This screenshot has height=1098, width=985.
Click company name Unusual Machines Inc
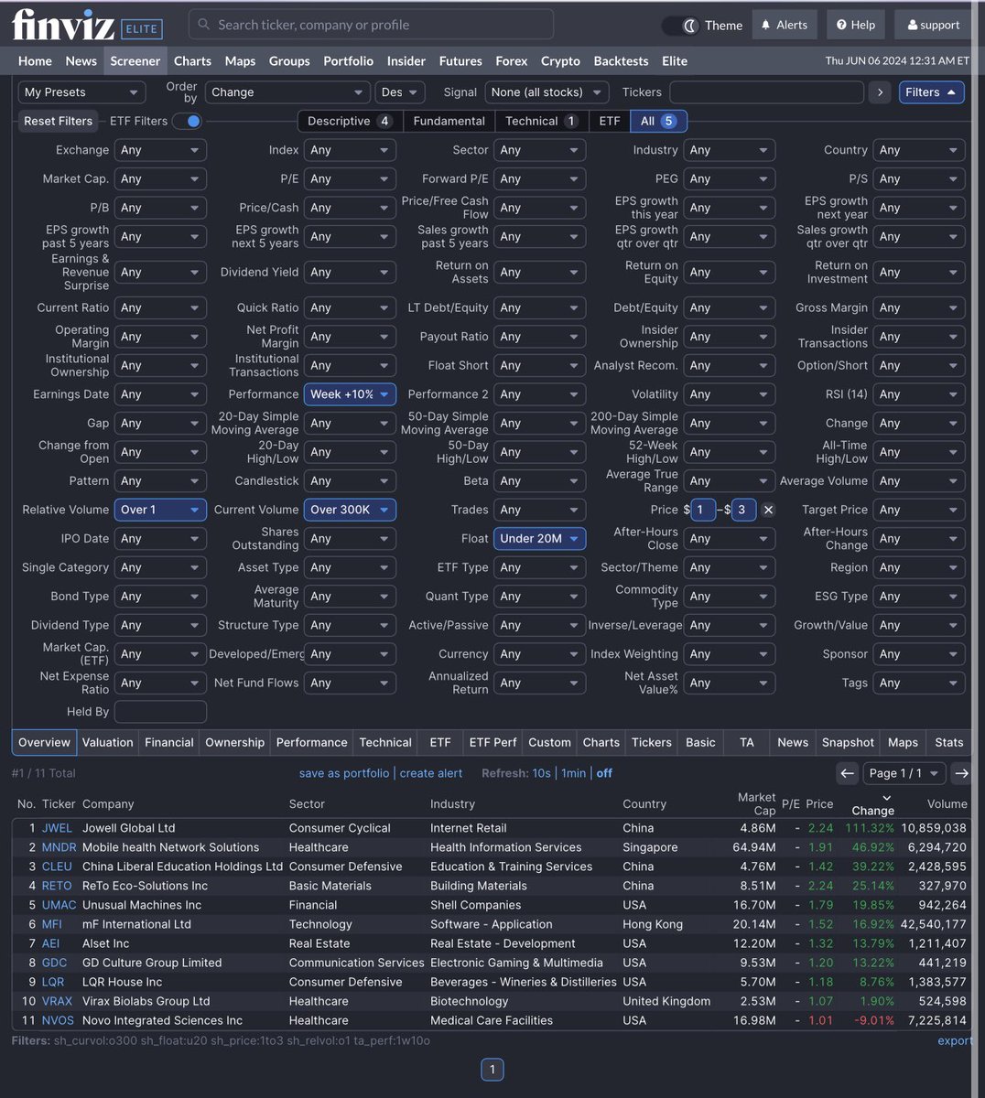click(142, 905)
